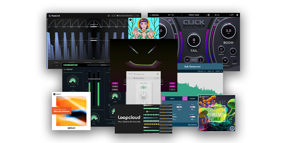The height and width of the screenshot is (143, 287).
Task: Toggle the Combustor saturation power icon
Action: coord(109,105)
